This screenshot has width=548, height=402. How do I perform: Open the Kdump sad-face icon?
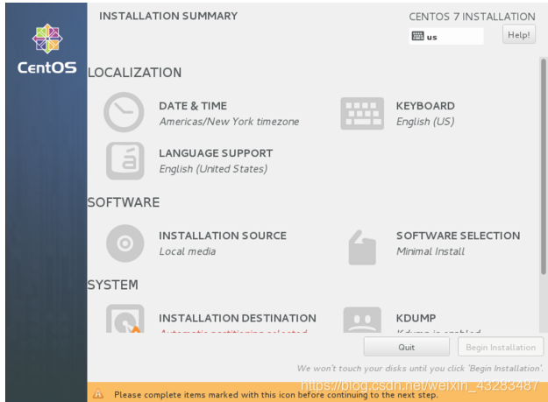click(x=362, y=320)
